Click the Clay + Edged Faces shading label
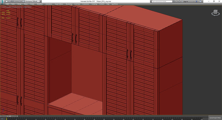This screenshot has height=120, width=222. [x=25, y=7]
